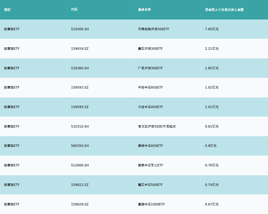Image resolution: width=268 pixels, height=214 pixels.
Task: Select fund name 富国中证1000ETF
Action: point(151,204)
